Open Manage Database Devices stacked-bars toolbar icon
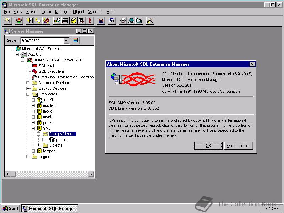The image size is (284, 213). (x=65, y=21)
